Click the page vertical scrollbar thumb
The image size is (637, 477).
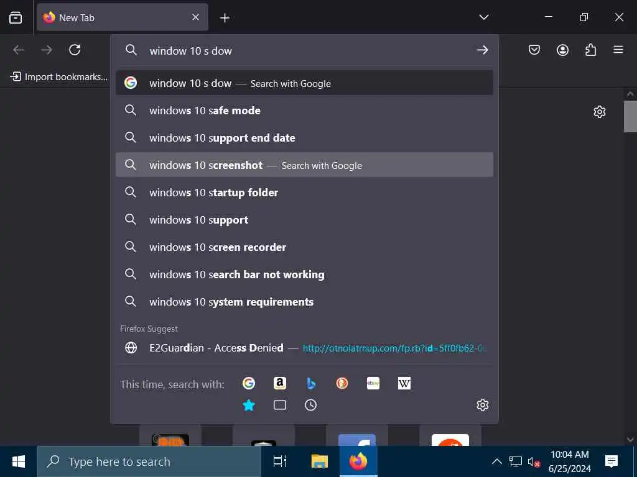click(630, 116)
